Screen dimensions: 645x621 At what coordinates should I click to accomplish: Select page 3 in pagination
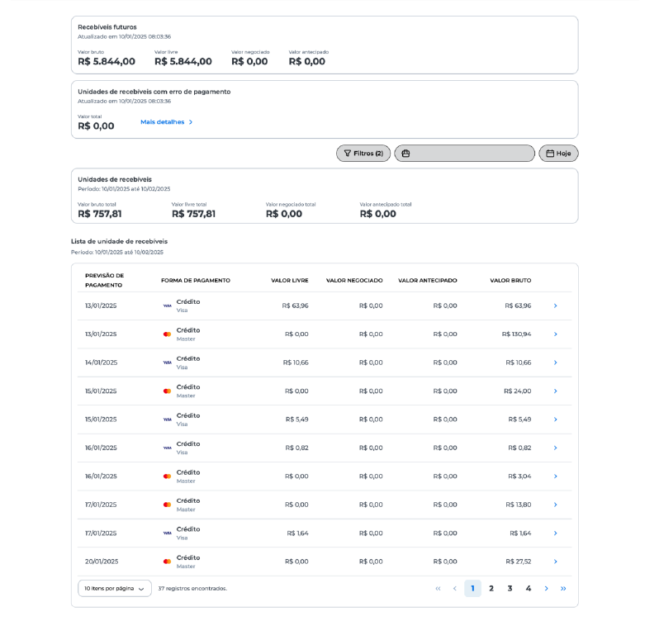[510, 589]
